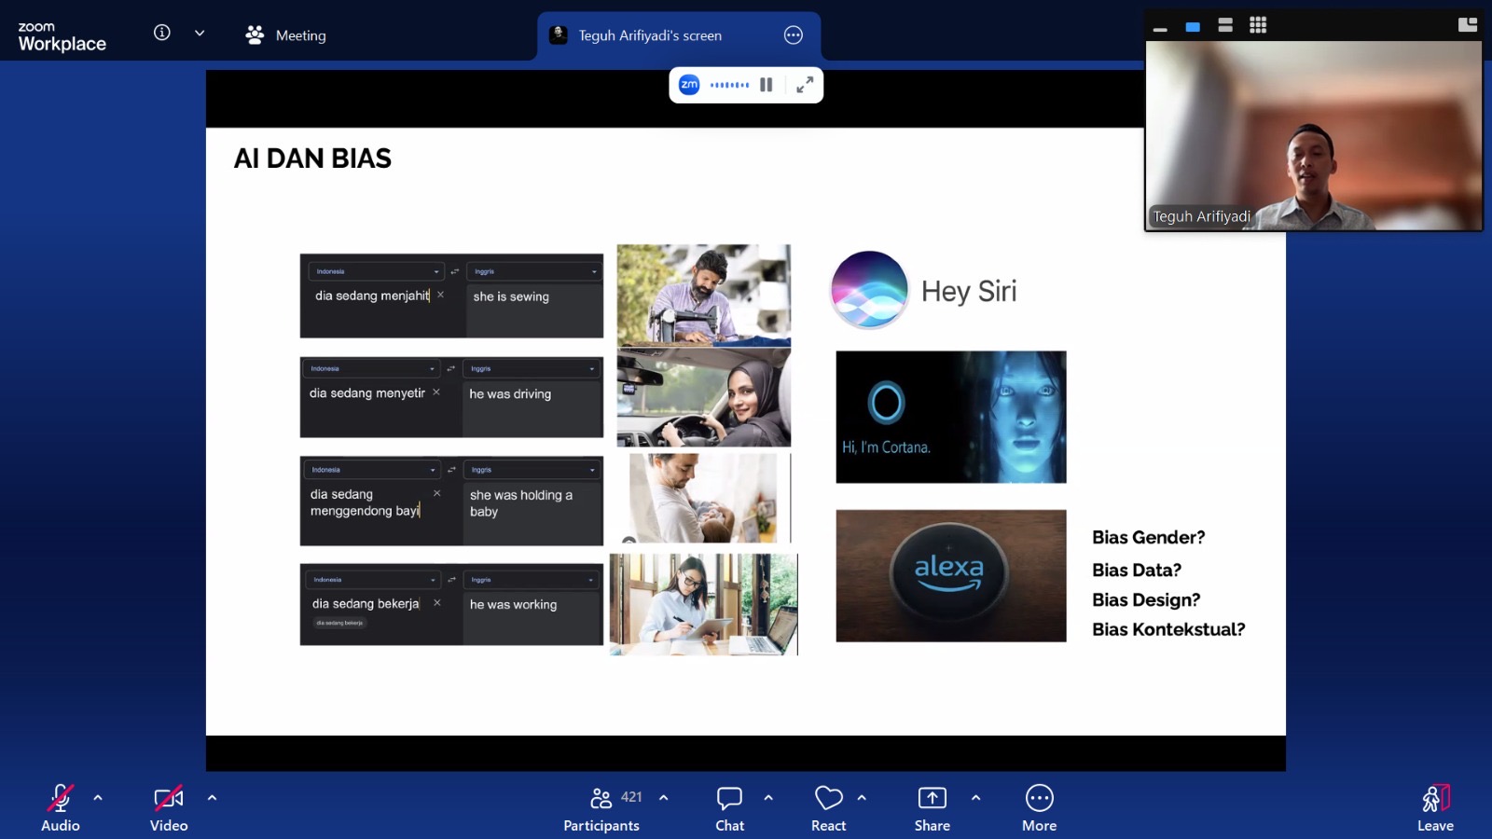
Task: Unmute the microphone with the Audio button
Action: point(61,807)
